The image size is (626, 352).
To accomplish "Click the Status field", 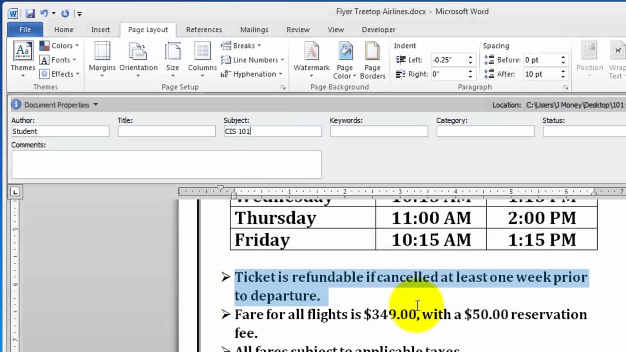I will pyautogui.click(x=584, y=131).
